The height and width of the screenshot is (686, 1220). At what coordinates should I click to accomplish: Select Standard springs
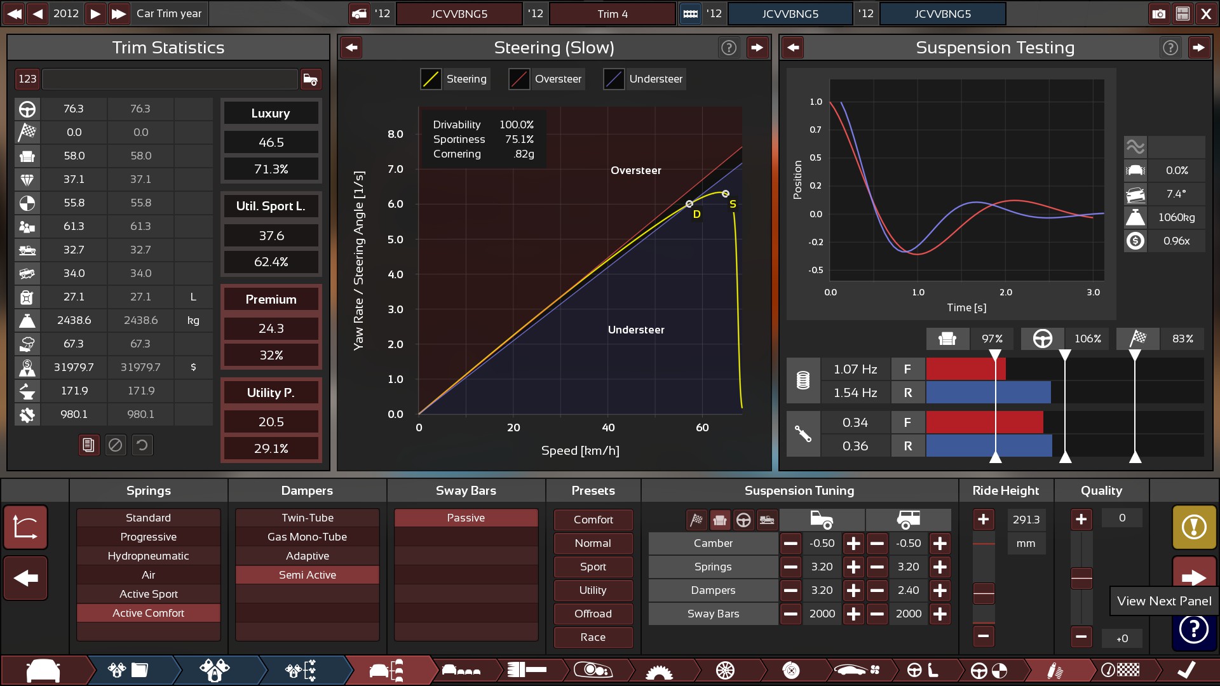[x=148, y=518]
